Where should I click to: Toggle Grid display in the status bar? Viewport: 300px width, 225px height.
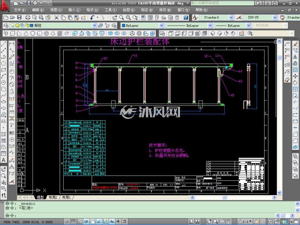73,222
